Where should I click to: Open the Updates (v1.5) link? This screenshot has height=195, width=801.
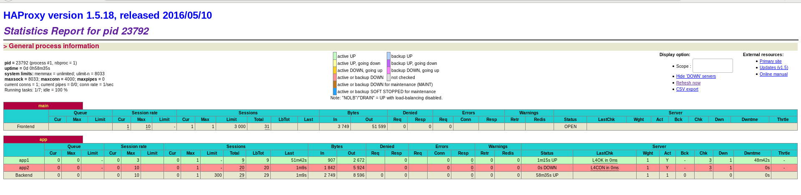774,67
